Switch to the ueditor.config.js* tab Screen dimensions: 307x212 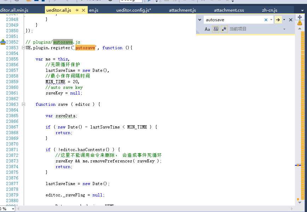point(134,10)
